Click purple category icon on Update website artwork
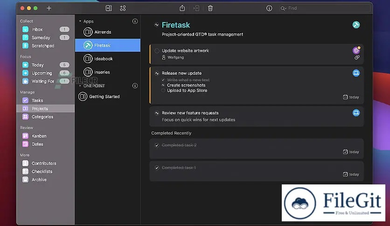 pyautogui.click(x=356, y=50)
